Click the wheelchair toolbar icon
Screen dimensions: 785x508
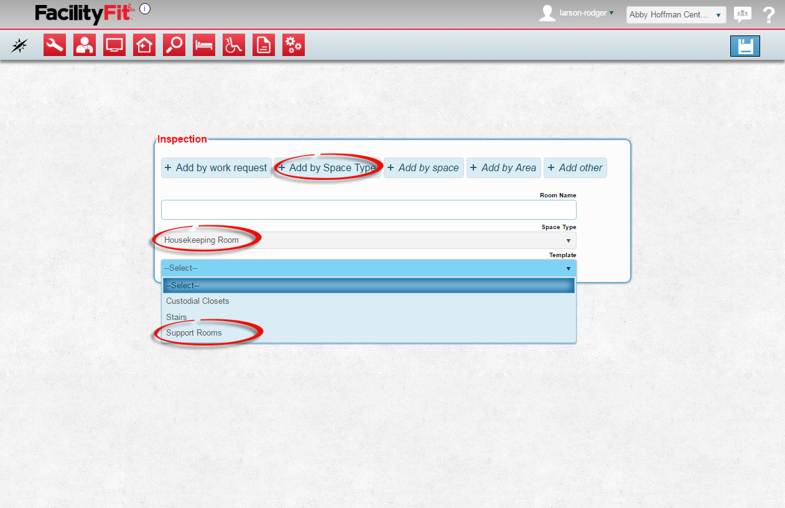coord(234,45)
